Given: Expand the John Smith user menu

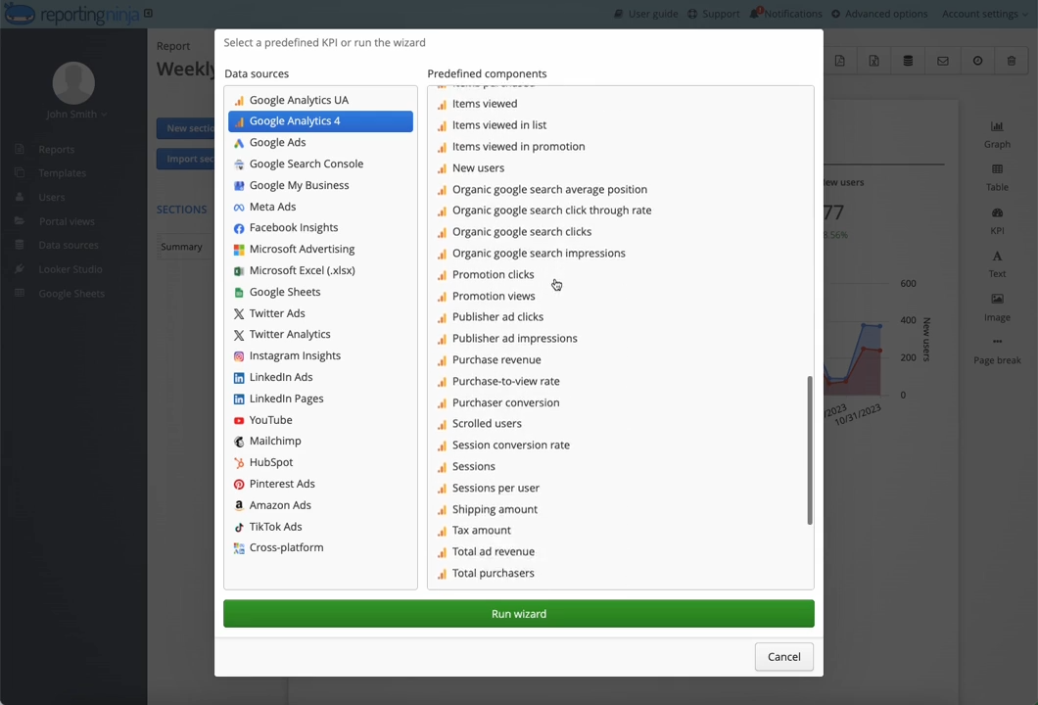Looking at the screenshot, I should tap(76, 114).
